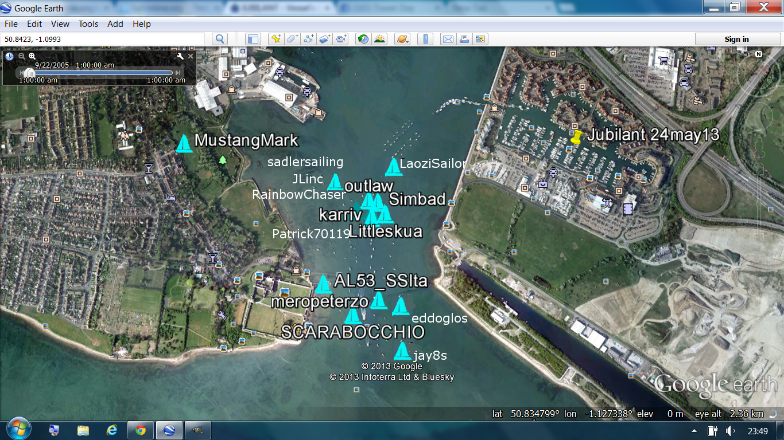The image size is (784, 440).
Task: Add a new placemark
Action: click(276, 39)
